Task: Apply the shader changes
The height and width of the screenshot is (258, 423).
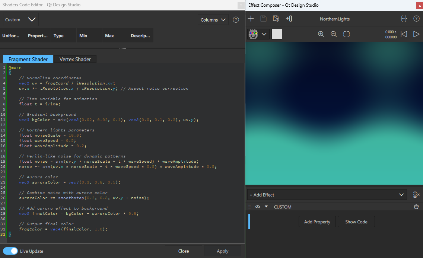Action: coord(222,251)
